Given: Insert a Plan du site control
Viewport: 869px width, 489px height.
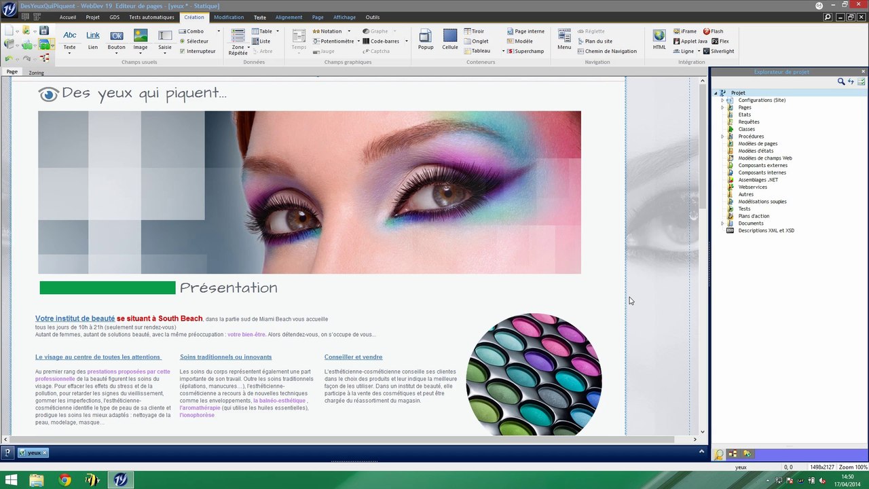Looking at the screenshot, I should point(595,41).
